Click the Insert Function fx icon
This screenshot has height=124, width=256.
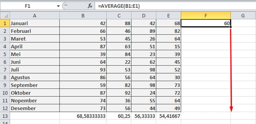pyautogui.click(x=90, y=6)
